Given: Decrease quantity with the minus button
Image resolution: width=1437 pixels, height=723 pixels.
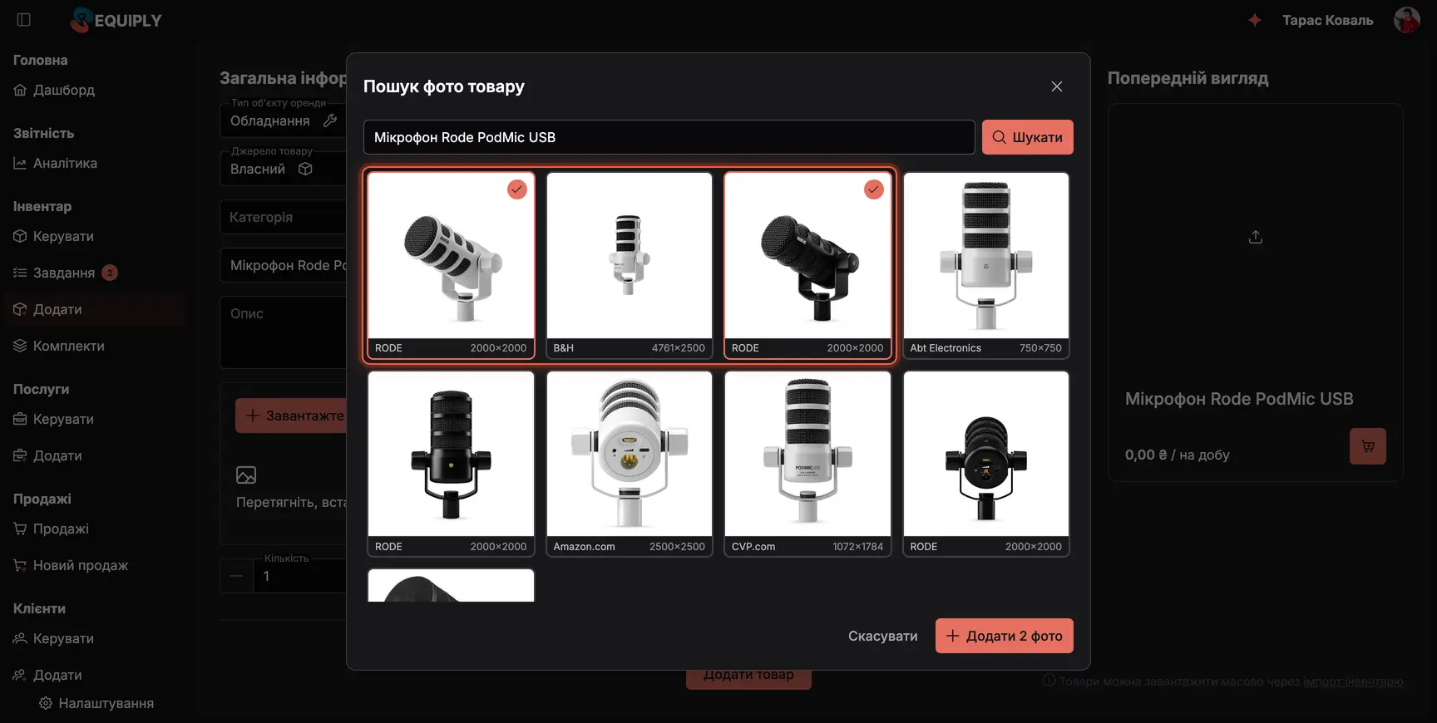Looking at the screenshot, I should tap(237, 576).
